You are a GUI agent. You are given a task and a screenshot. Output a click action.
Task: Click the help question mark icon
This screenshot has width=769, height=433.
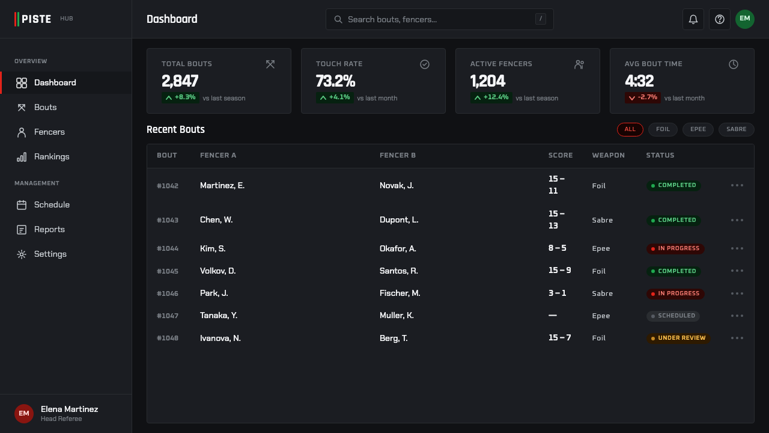pyautogui.click(x=720, y=19)
